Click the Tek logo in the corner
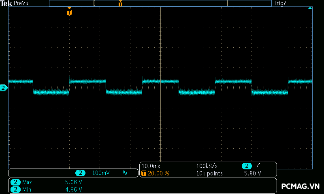This screenshot has height=194, width=324. coord(6,3)
